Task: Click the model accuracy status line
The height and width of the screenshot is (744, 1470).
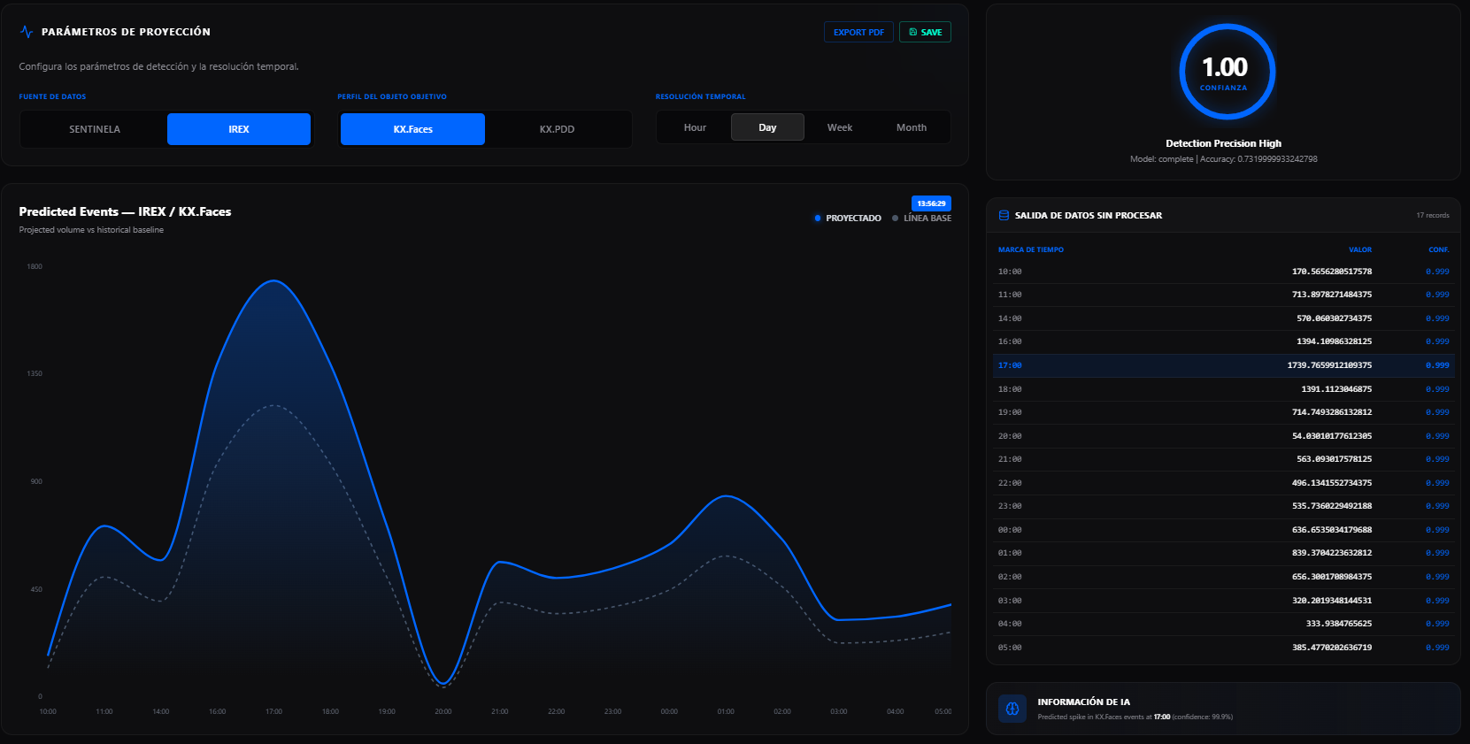Action: pos(1223,159)
